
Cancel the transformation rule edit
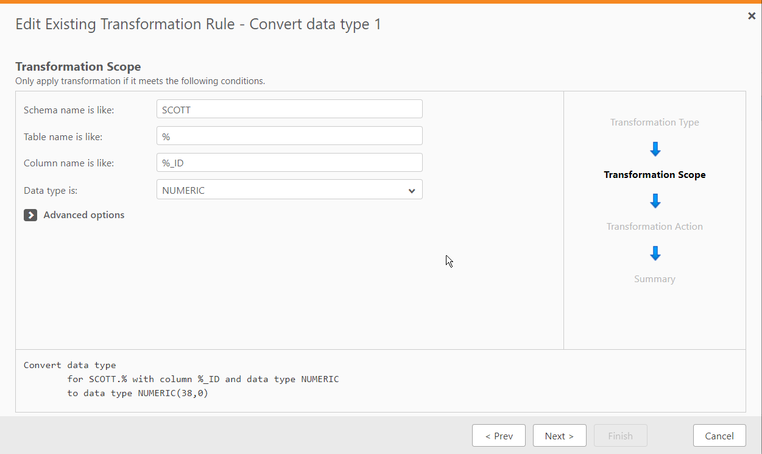[719, 435]
